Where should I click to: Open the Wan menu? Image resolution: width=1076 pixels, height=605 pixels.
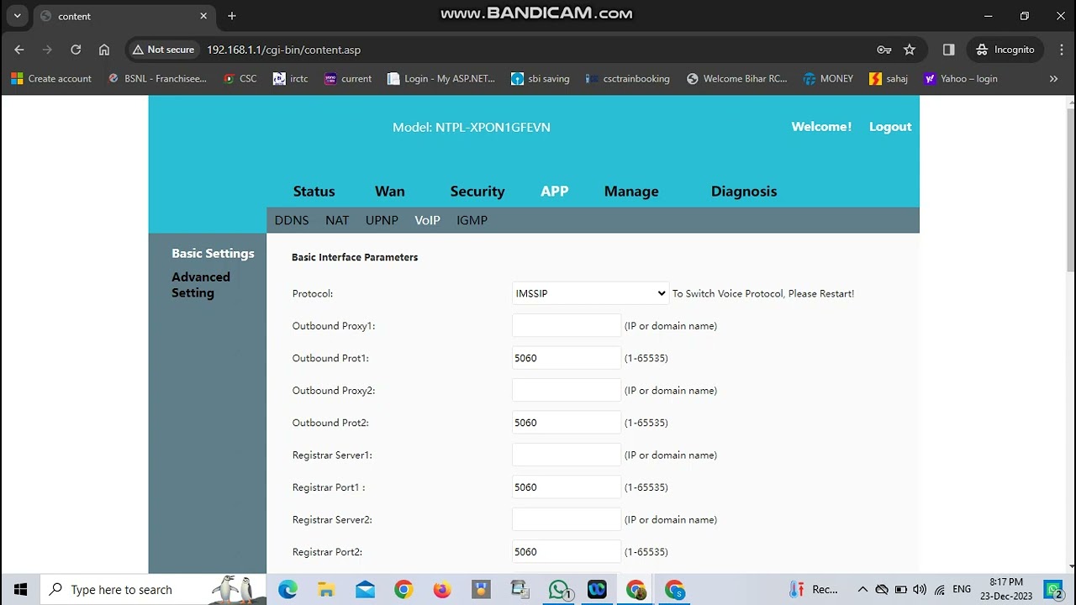coord(389,192)
